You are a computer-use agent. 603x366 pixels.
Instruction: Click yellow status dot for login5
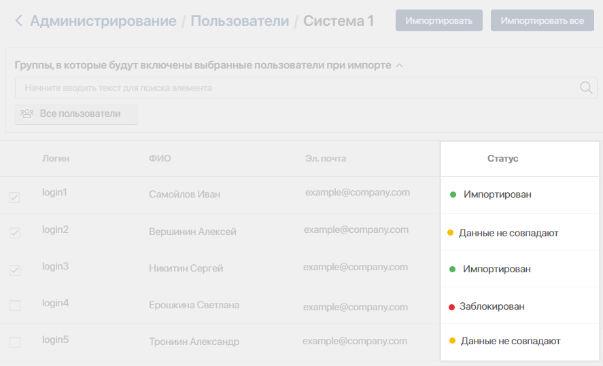(452, 341)
